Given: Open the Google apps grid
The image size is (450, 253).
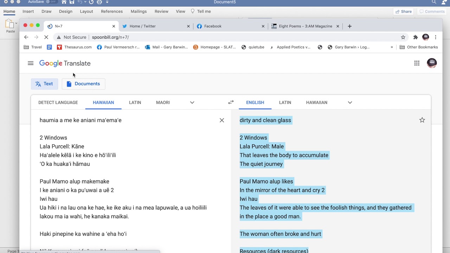Looking at the screenshot, I should pos(417,63).
